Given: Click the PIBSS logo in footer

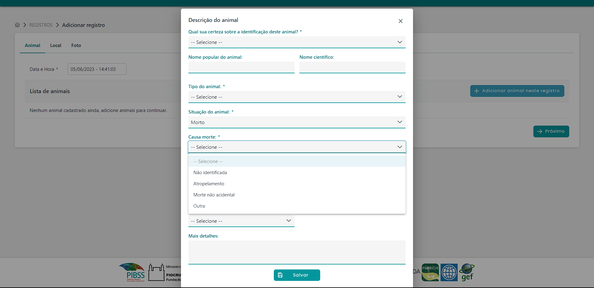Looking at the screenshot, I should click(132, 272).
